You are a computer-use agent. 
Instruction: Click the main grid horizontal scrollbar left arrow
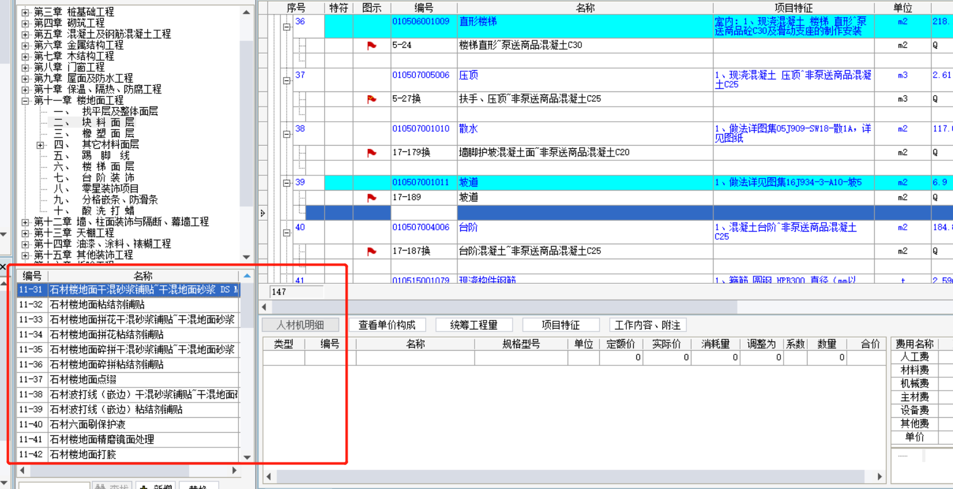264,307
